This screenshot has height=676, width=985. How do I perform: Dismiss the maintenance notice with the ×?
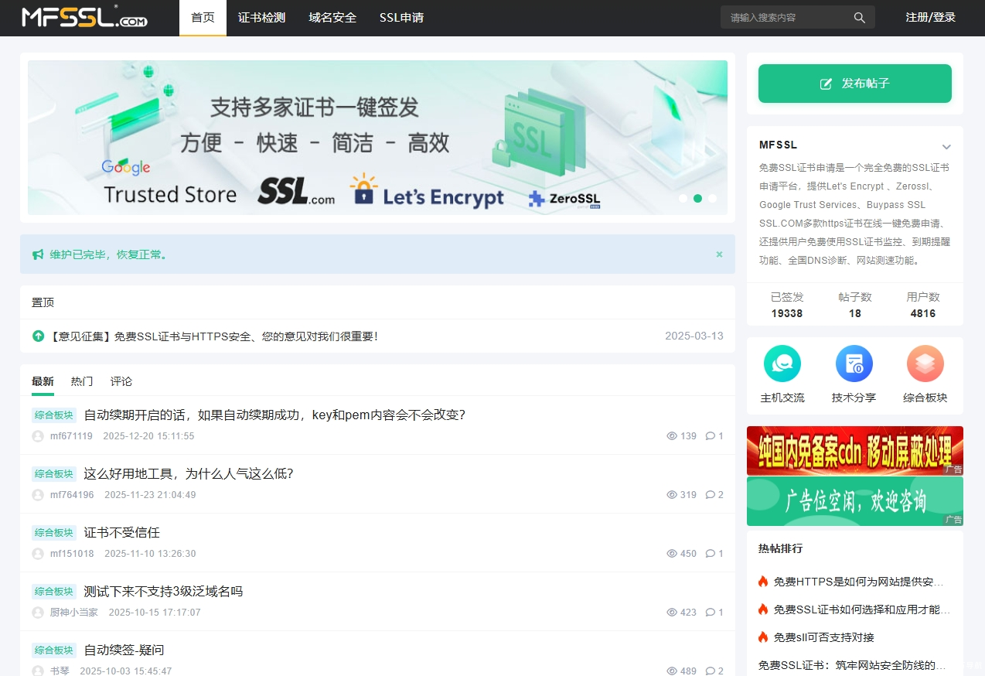pos(718,254)
